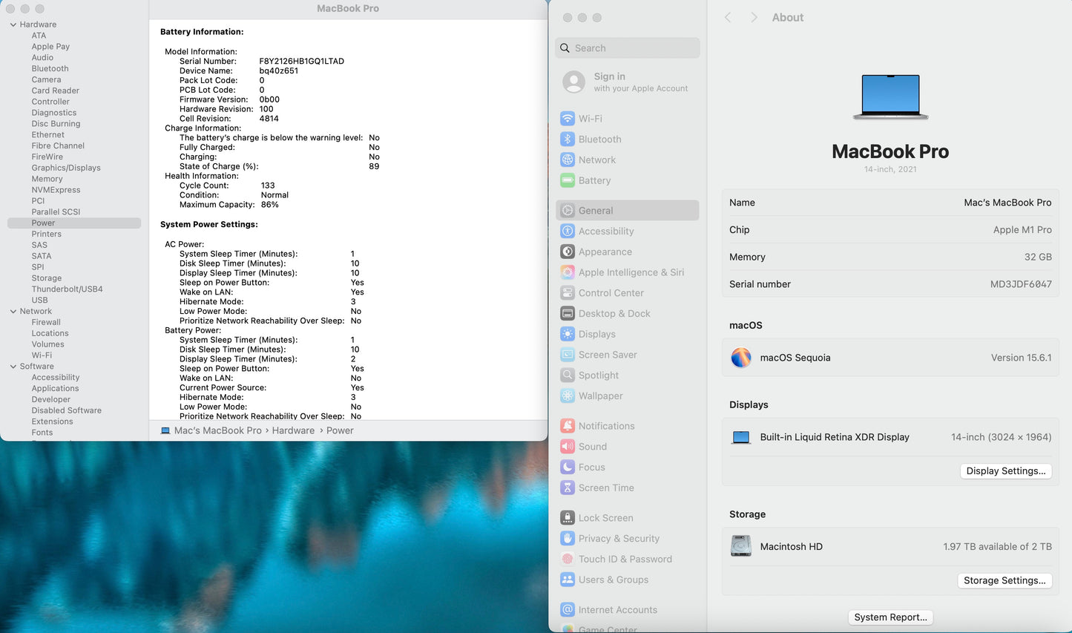Open Touch ID & Password icon
The width and height of the screenshot is (1072, 633).
568,560
